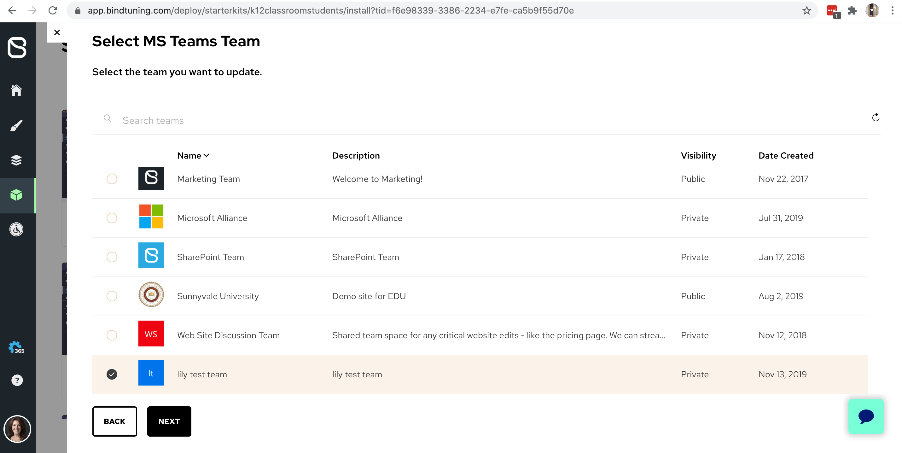Image resolution: width=902 pixels, height=453 pixels.
Task: Click the Marketing Team name
Action: 208,179
